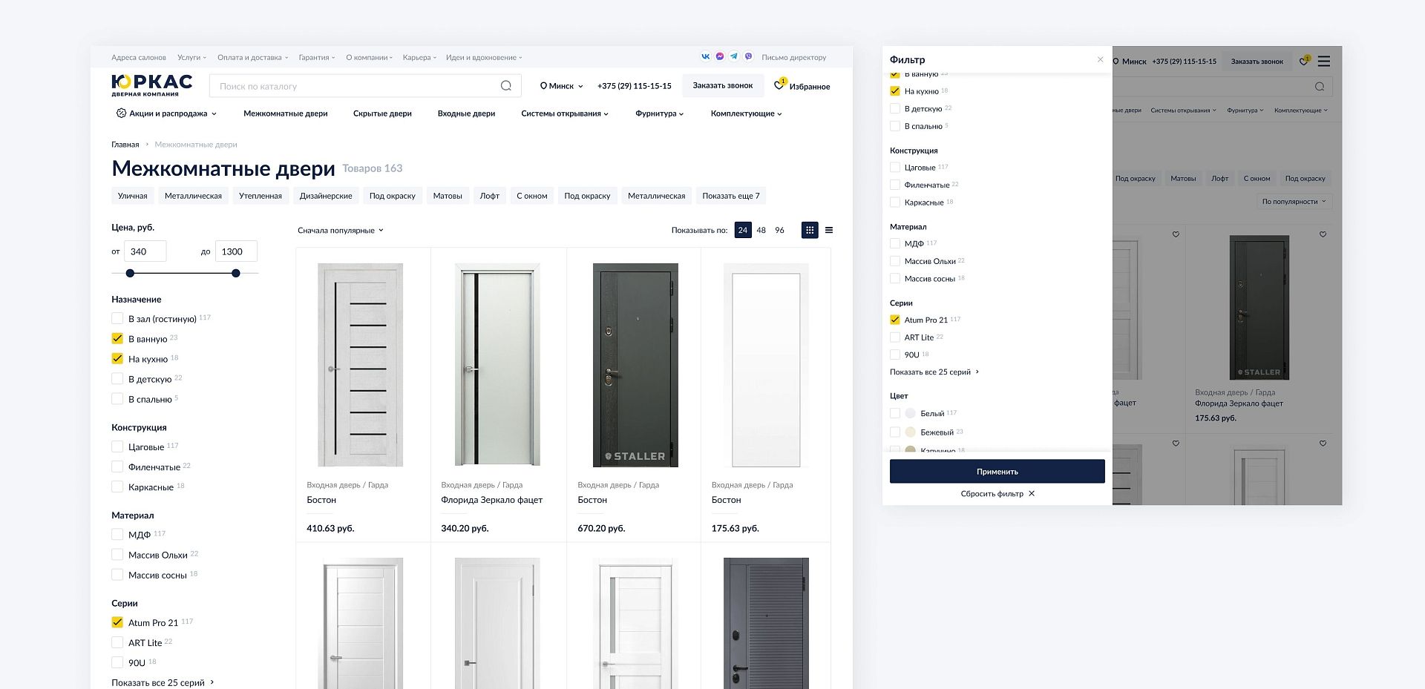The height and width of the screenshot is (689, 1425).
Task: Click the Messenger icon in top bar
Action: pyautogui.click(x=719, y=56)
